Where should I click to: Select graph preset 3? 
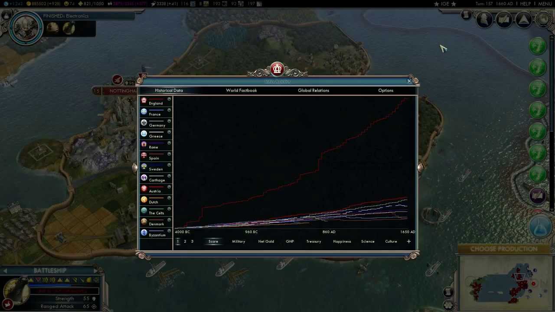192,241
